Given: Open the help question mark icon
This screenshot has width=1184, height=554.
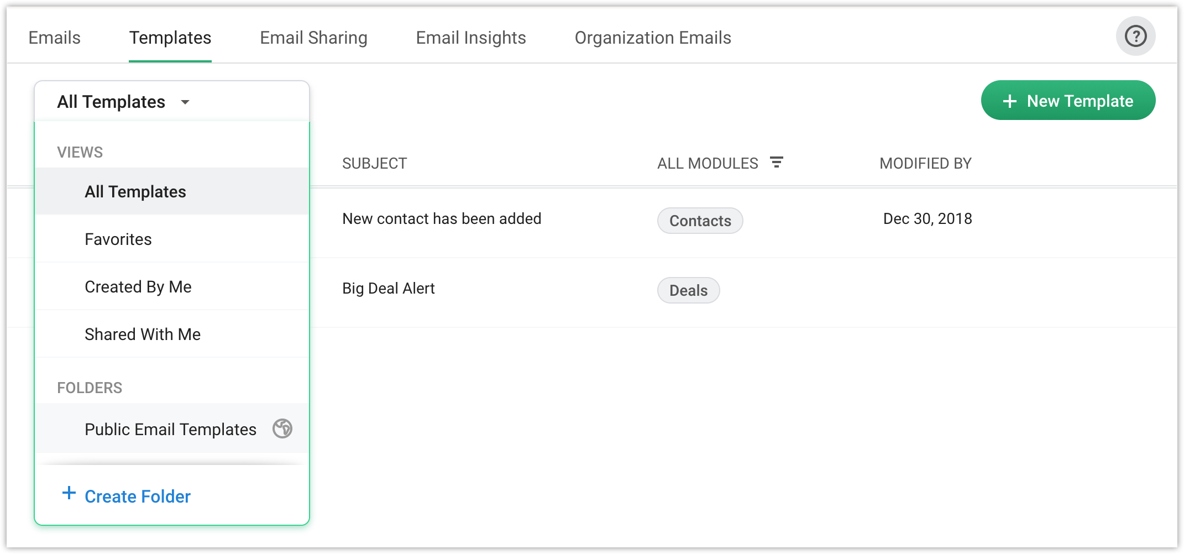Looking at the screenshot, I should point(1135,36).
